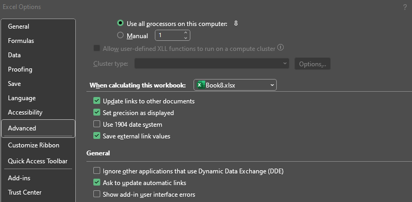The image size is (412, 202).
Task: Uncheck Update links to other documents
Action: [x=97, y=101]
